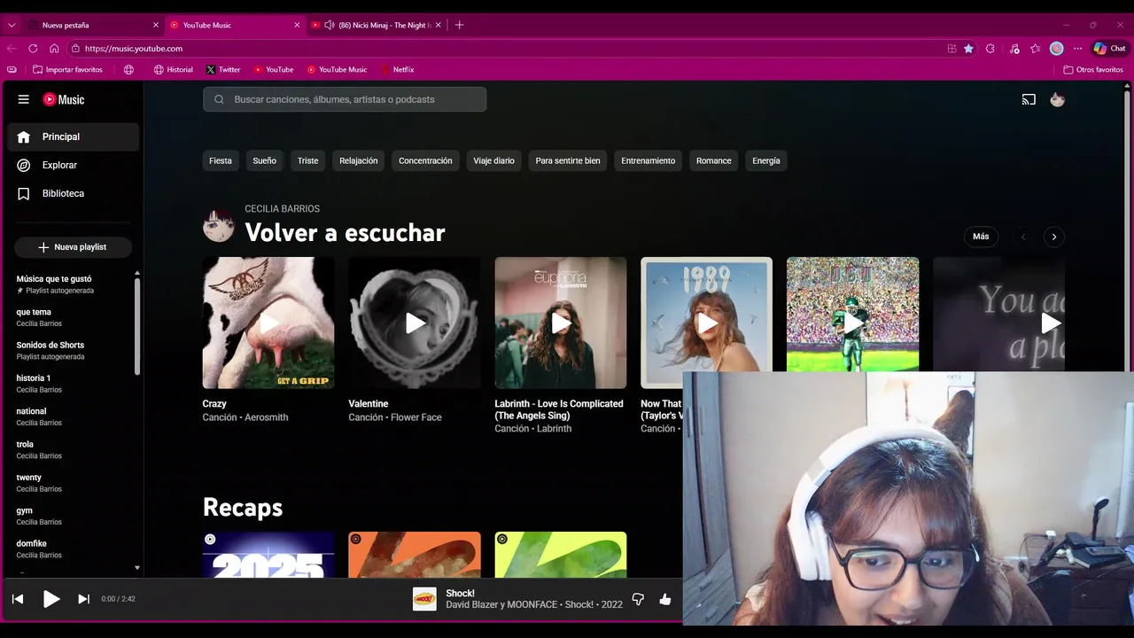The image size is (1134, 638).
Task: Click the playlist list scrollbar
Action: (x=137, y=325)
